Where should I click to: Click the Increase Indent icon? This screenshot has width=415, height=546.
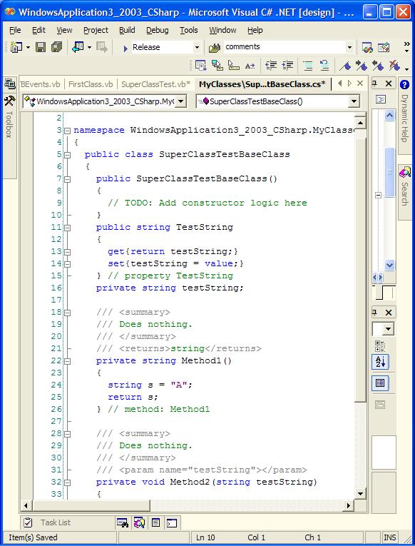[287, 65]
